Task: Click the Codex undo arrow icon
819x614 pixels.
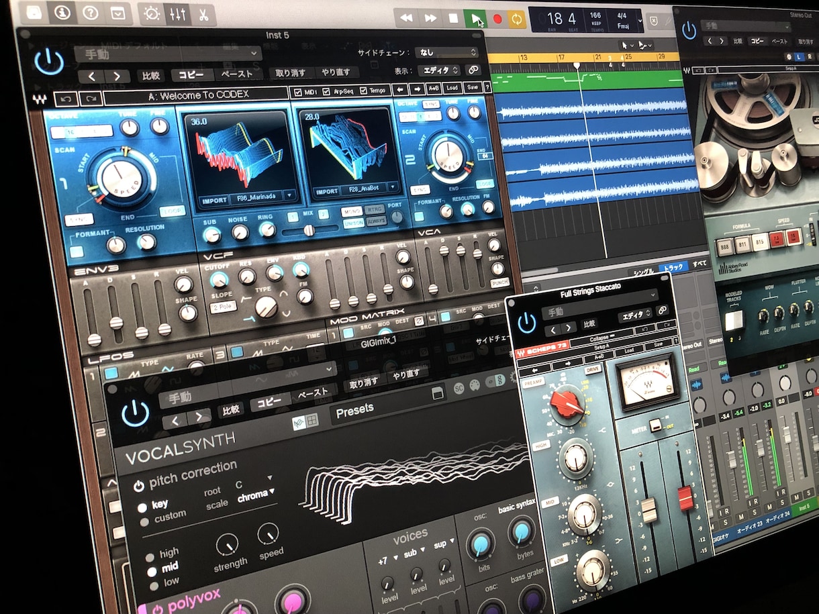Action: coord(65,99)
